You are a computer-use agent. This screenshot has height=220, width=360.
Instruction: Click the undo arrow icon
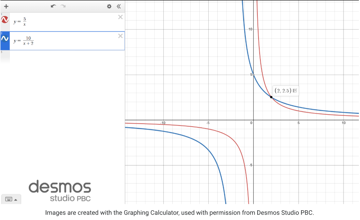[53, 6]
